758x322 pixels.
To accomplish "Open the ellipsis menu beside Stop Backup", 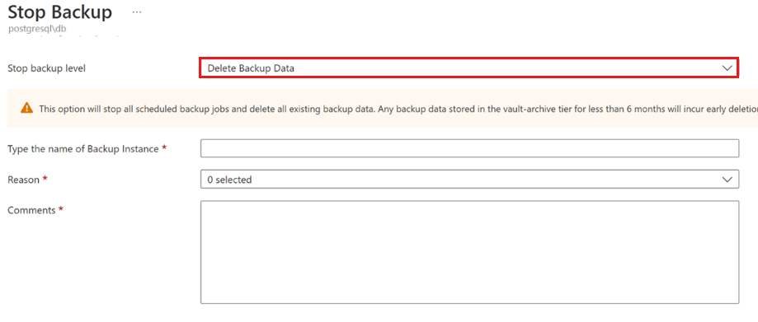I will pos(137,12).
